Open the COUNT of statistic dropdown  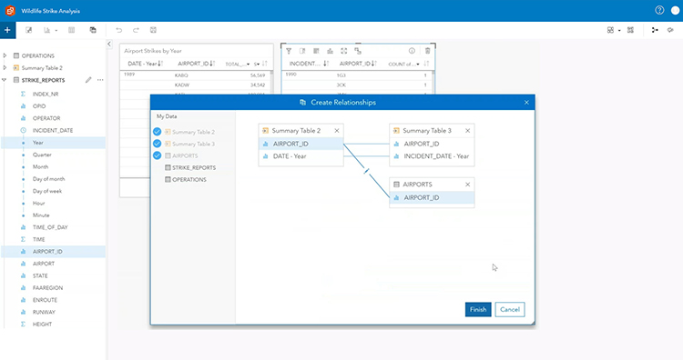tap(403, 64)
